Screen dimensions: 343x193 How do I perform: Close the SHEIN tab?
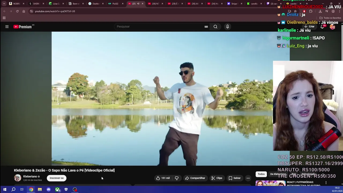(43, 4)
